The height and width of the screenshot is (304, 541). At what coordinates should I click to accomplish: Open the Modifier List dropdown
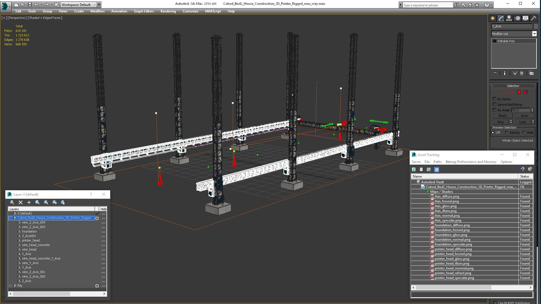point(534,34)
